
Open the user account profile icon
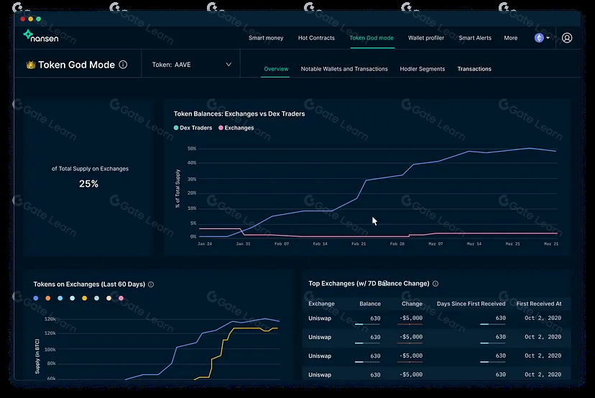pos(567,38)
